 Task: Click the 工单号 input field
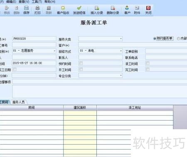pyautogui.click(x=34, y=45)
